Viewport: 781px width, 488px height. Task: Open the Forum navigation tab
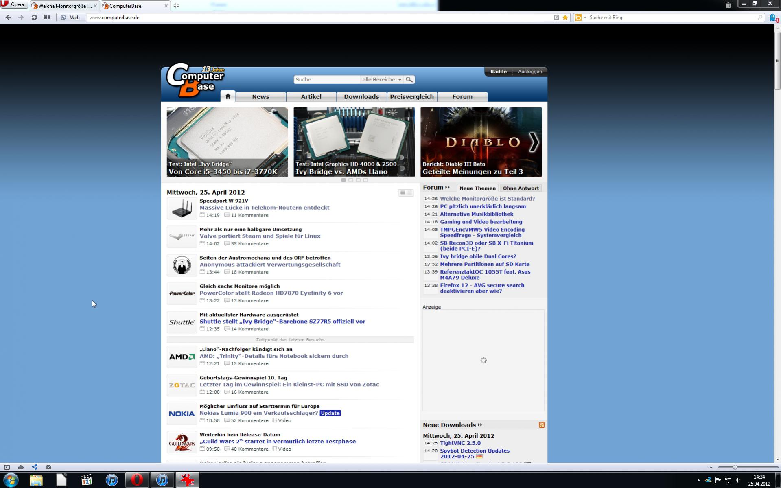[x=462, y=96]
